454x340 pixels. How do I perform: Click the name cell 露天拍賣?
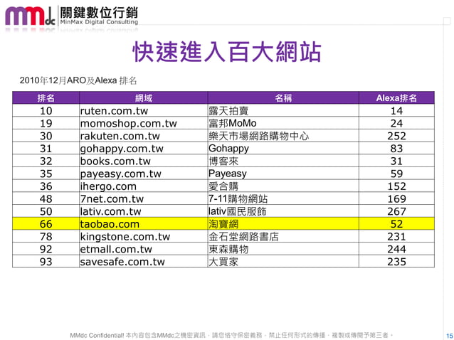click(283, 111)
